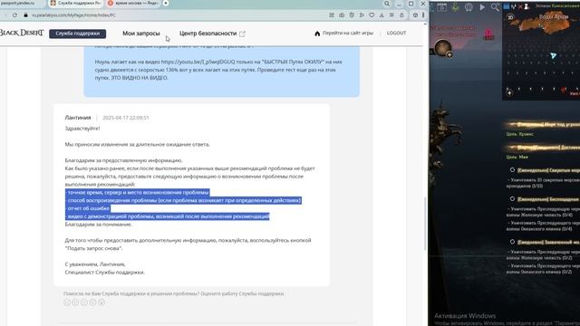The width and height of the screenshot is (580, 326).
Task: Switch to the Служба поддержки browser tab
Action: [x=76, y=4]
